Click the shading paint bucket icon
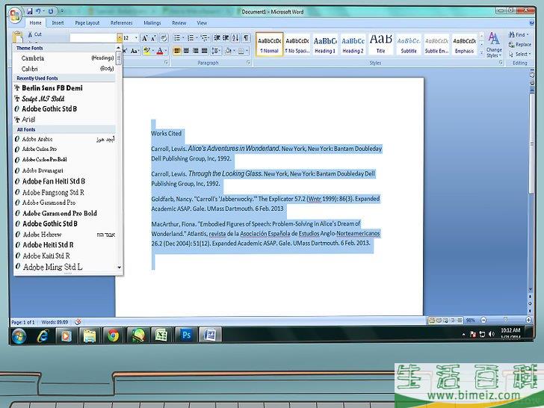Viewport: 544px width, 408px height. coord(228,51)
